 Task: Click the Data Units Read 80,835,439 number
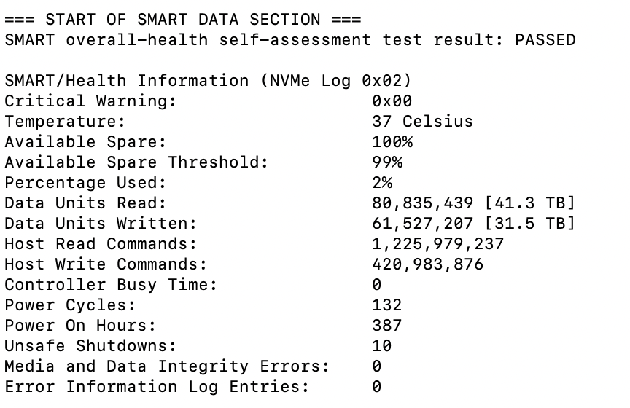423,203
